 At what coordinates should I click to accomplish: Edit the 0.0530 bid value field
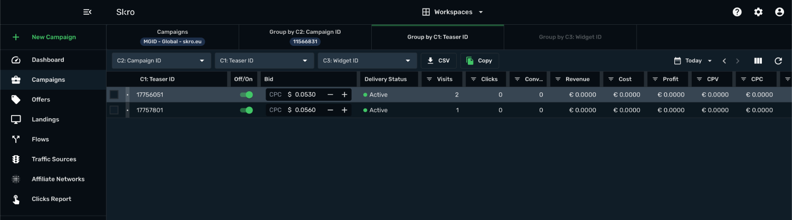coord(306,95)
